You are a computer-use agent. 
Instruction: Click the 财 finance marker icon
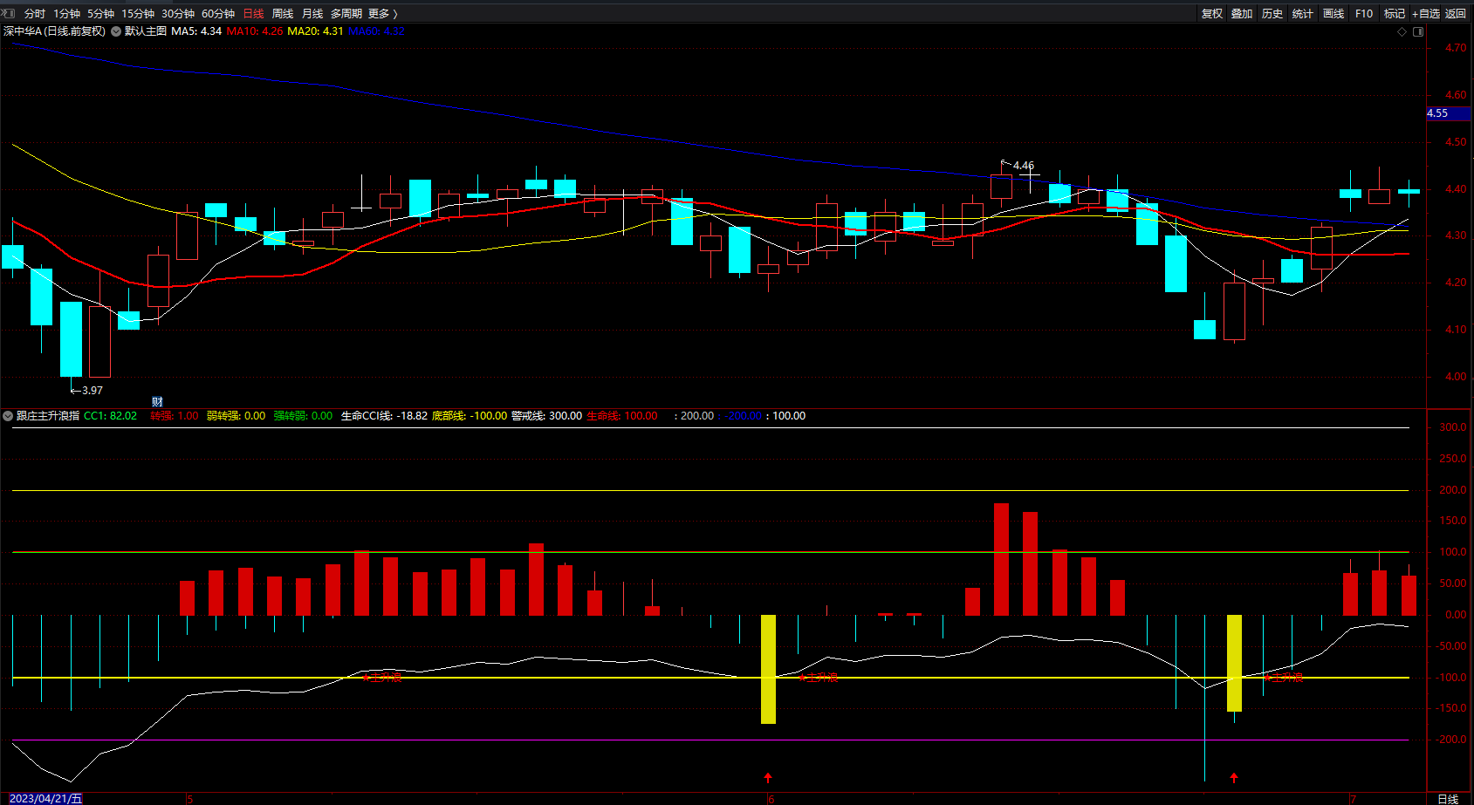point(157,402)
